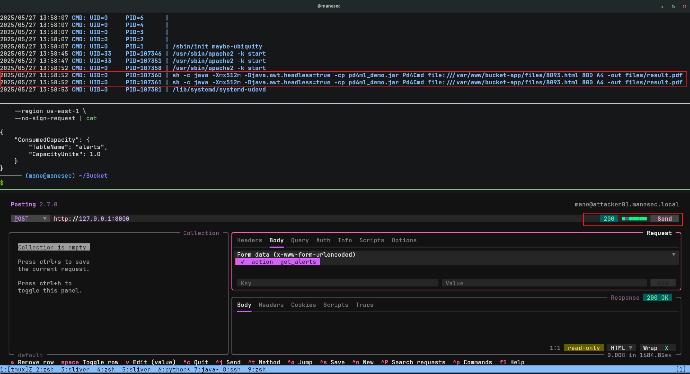Select tmux window 6:python*

click(x=174, y=369)
